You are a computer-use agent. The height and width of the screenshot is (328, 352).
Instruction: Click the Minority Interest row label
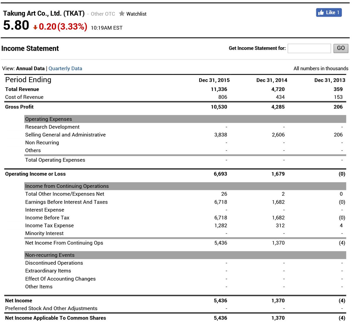pyautogui.click(x=44, y=233)
